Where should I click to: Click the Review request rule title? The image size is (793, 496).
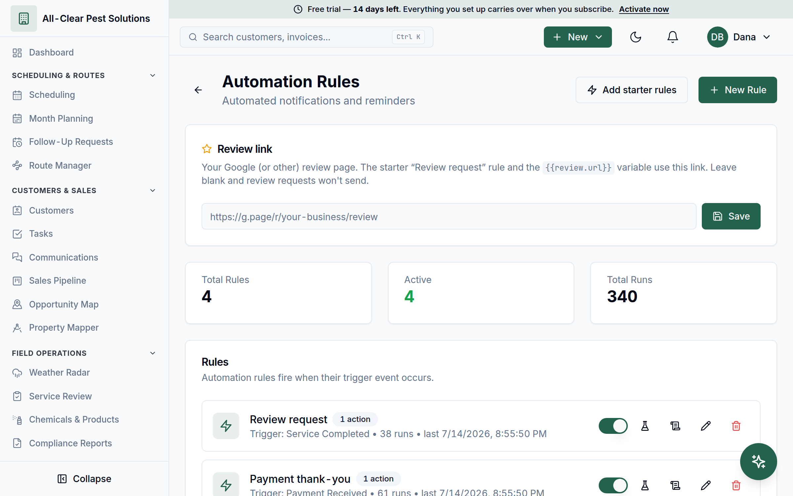[x=288, y=419]
